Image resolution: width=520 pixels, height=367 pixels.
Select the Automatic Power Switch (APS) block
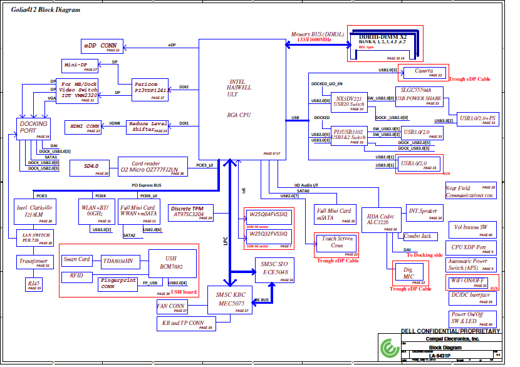[471, 264]
